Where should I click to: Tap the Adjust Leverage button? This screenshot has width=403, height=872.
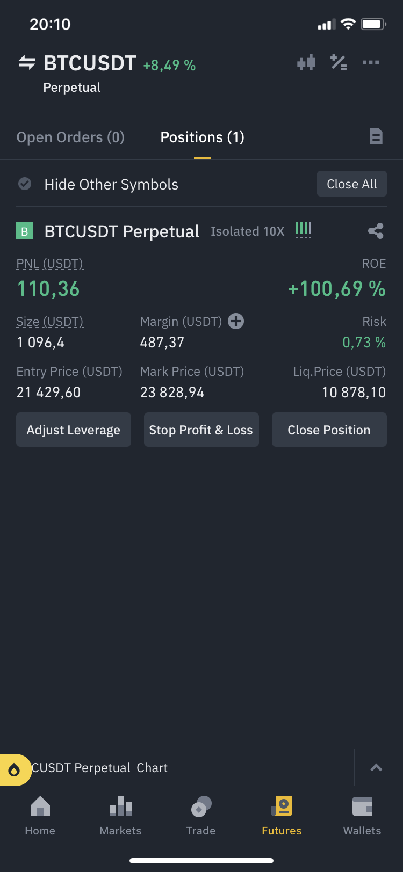tap(74, 430)
